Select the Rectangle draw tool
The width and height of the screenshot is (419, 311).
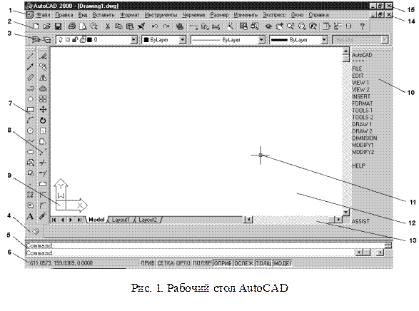coord(30,109)
